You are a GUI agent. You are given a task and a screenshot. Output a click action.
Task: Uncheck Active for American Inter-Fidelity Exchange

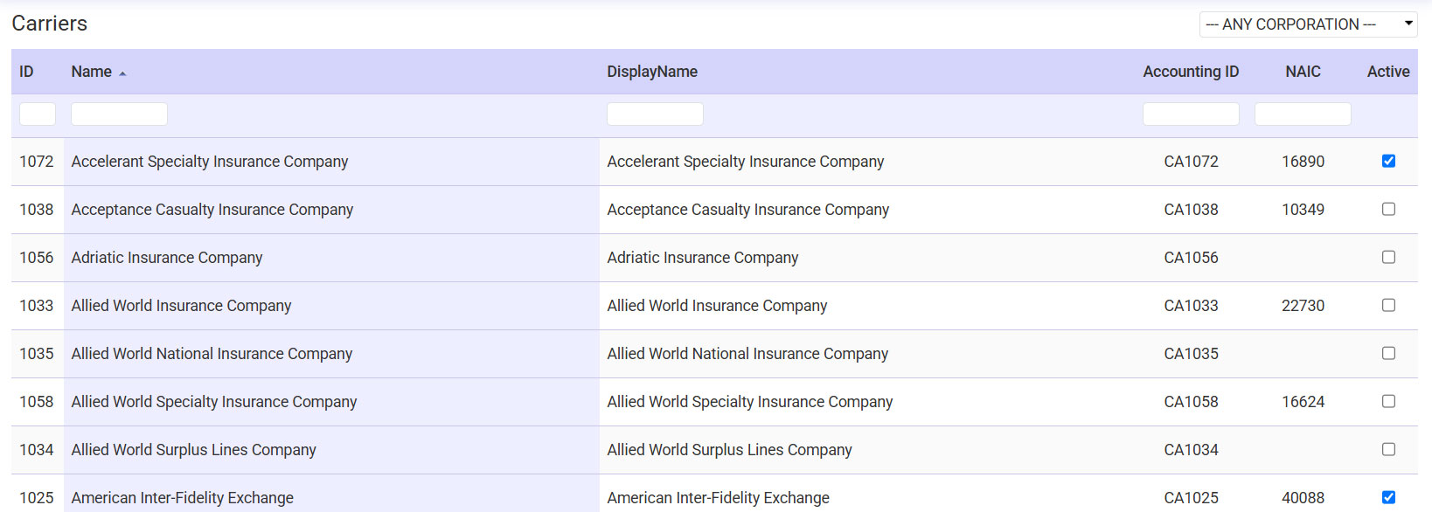[1388, 496]
